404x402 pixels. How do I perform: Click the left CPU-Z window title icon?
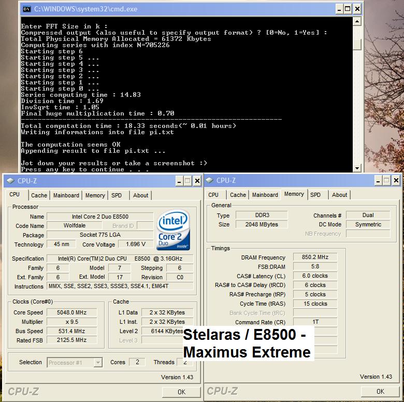[x=10, y=181]
